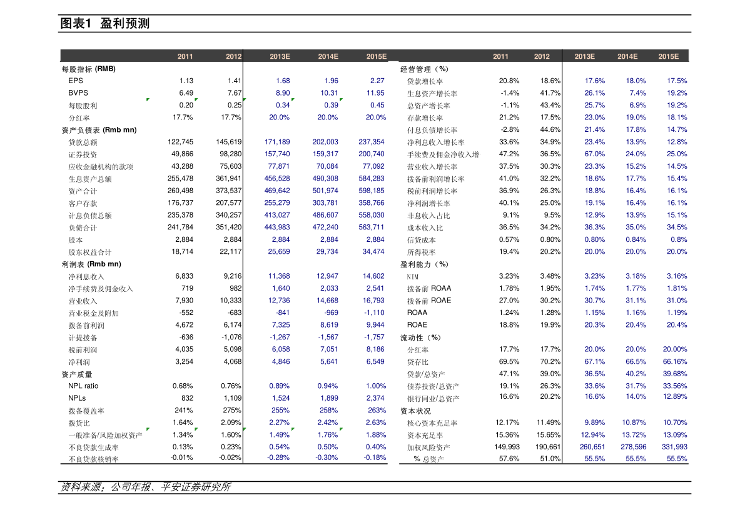Select the 资产负债表 (Rmb mn) section header
The width and height of the screenshot is (745, 505).
[x=99, y=130]
